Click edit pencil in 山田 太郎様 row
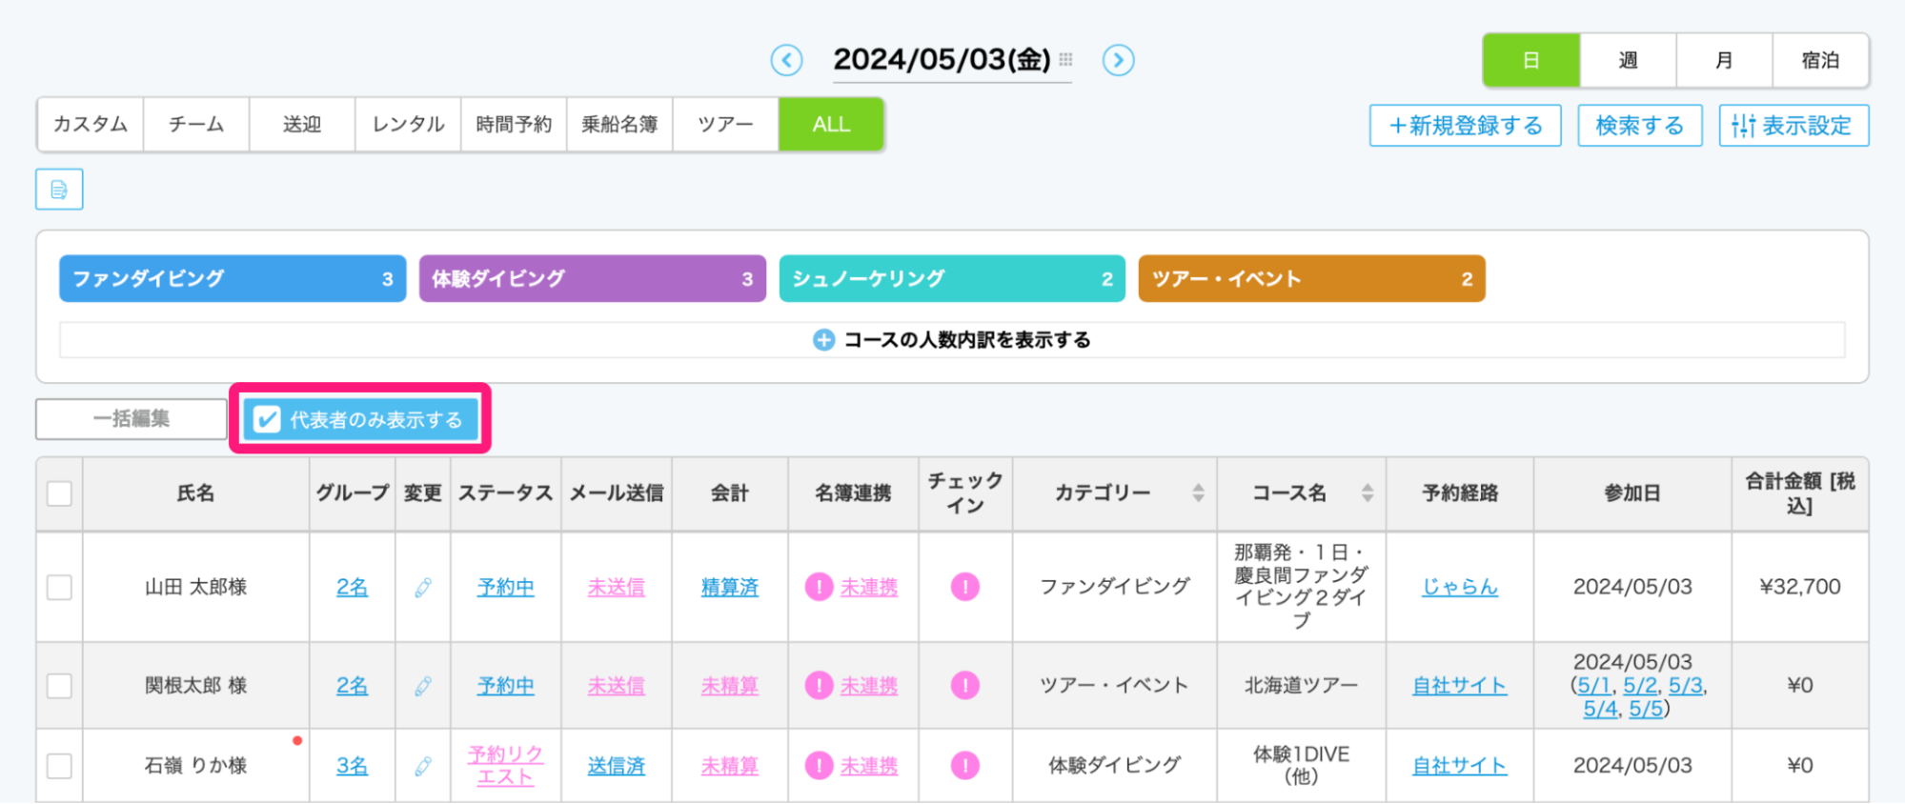Image resolution: width=1905 pixels, height=804 pixels. [423, 588]
